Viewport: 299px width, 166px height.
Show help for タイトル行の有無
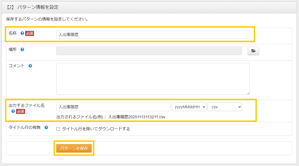pyautogui.click(x=46, y=127)
